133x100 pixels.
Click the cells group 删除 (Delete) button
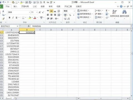[99, 14]
